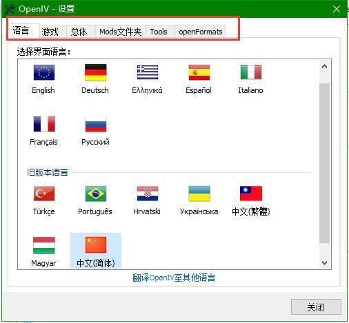Select the 中文(繁體) flag icon
The width and height of the screenshot is (349, 323).
coord(251,194)
